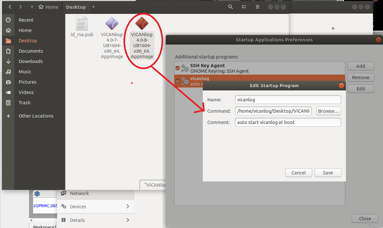Click the path bar right scroll arrow
This screenshot has width=383, height=228.
point(93,7)
